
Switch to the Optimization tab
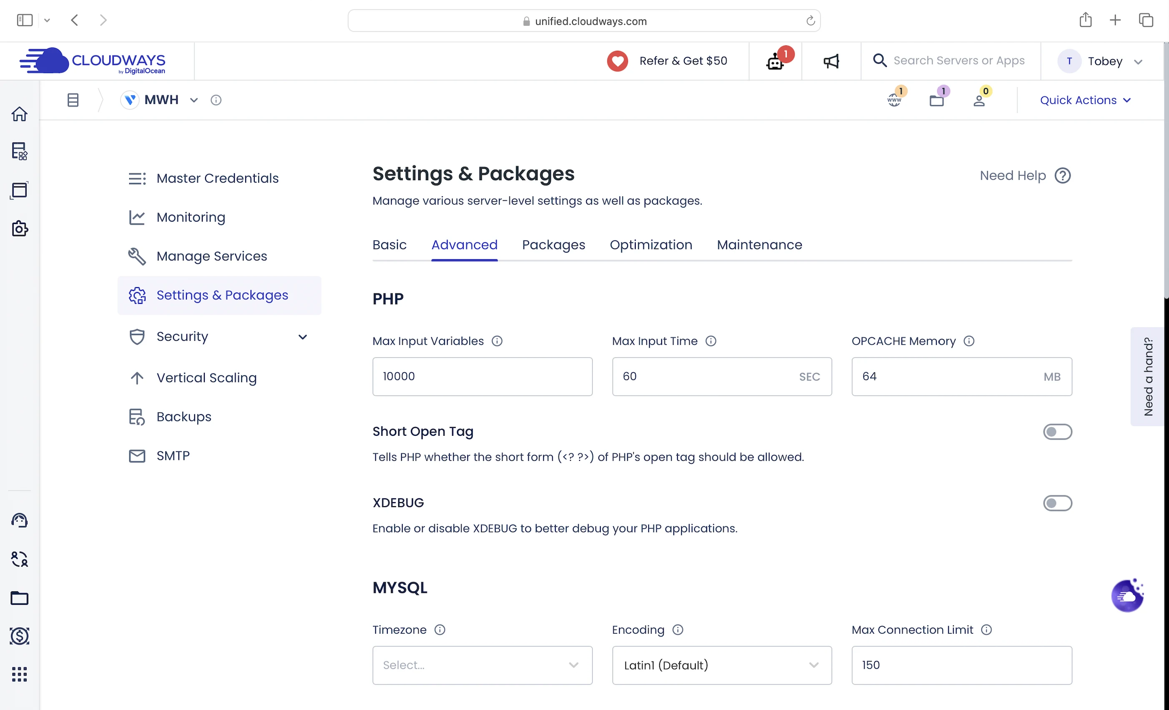coord(650,245)
